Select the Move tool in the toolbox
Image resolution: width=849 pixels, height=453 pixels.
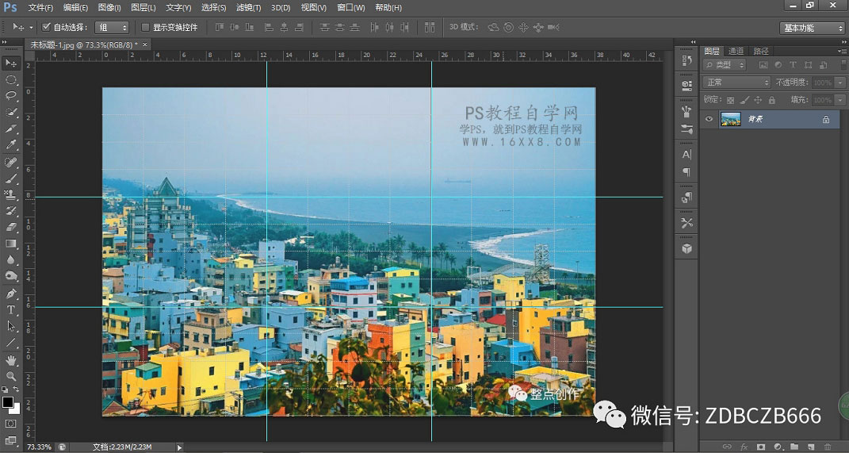click(11, 63)
